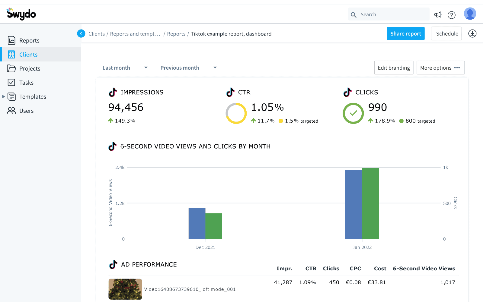This screenshot has height=302, width=483.
Task: Click TikTok icon beside Clicks
Action: (347, 92)
